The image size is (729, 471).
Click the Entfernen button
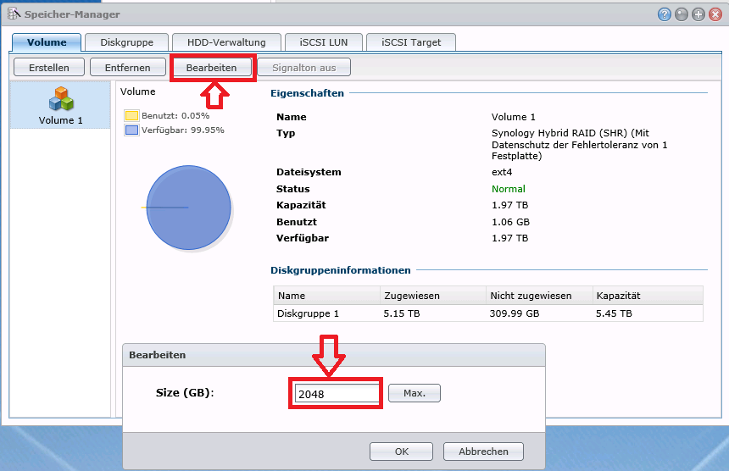[x=127, y=67]
